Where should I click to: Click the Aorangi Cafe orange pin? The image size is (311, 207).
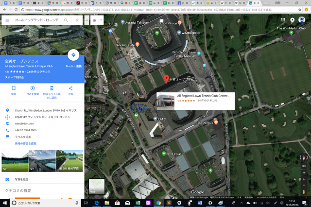coord(137,44)
